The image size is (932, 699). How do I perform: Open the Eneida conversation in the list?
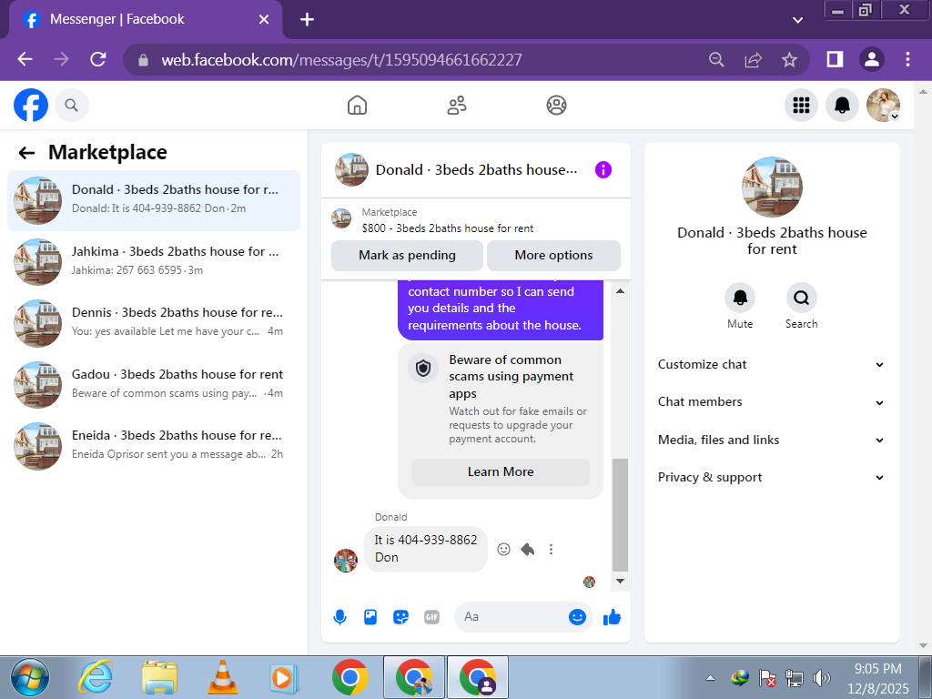pos(153,446)
